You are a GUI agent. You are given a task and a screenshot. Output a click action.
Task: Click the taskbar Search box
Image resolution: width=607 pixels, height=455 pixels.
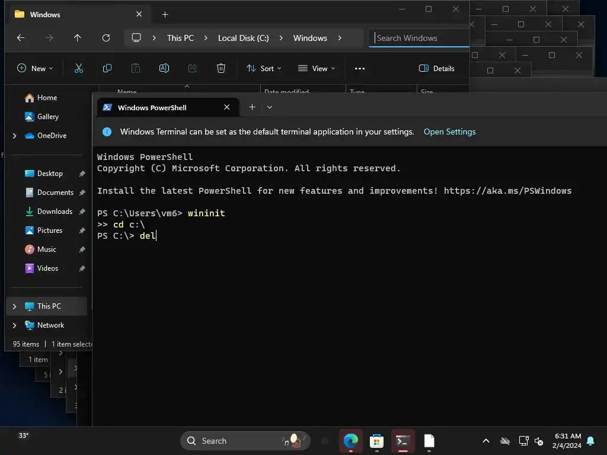pyautogui.click(x=245, y=441)
